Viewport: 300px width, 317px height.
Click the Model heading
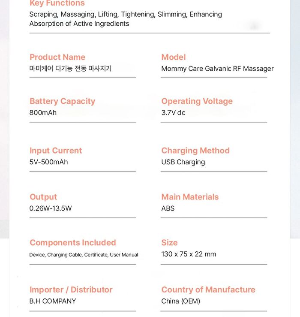(174, 57)
